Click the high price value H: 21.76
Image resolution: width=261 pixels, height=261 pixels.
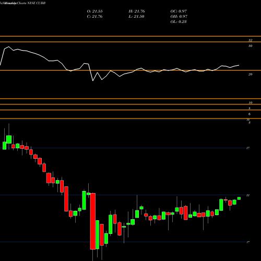coord(137,11)
